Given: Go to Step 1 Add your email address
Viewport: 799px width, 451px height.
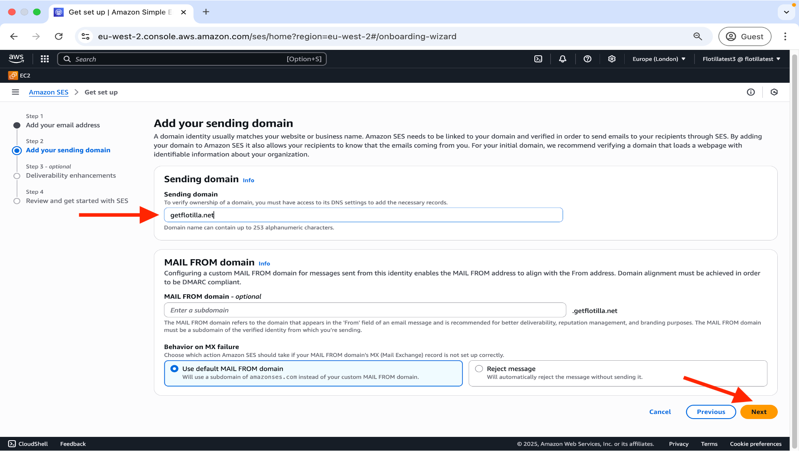Looking at the screenshot, I should coord(63,125).
